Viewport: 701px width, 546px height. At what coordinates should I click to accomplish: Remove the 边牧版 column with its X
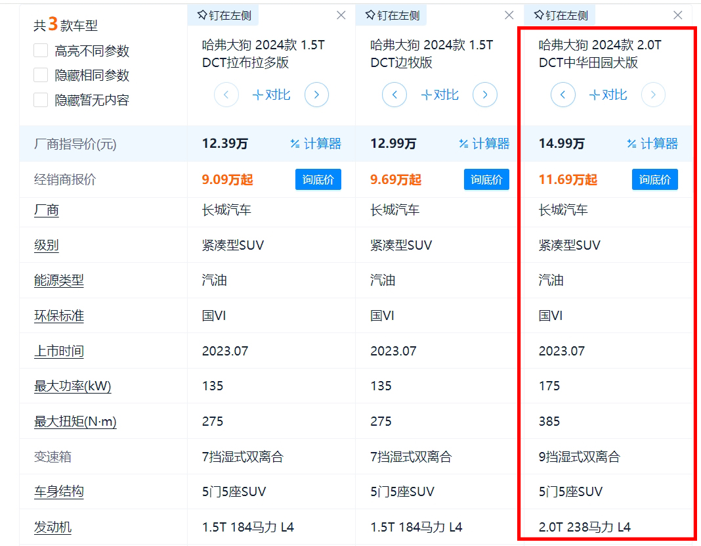[x=509, y=16]
